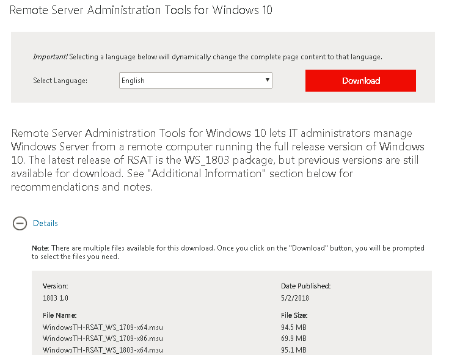Click file name WindowsTH-RSAT_WS_1709-x64.msu
449x355 pixels.
coord(103,328)
